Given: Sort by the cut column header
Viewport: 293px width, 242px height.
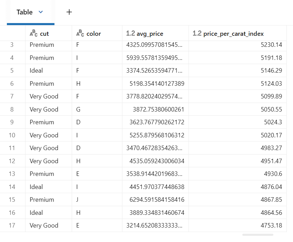Looking at the screenshot, I should click(x=44, y=33).
